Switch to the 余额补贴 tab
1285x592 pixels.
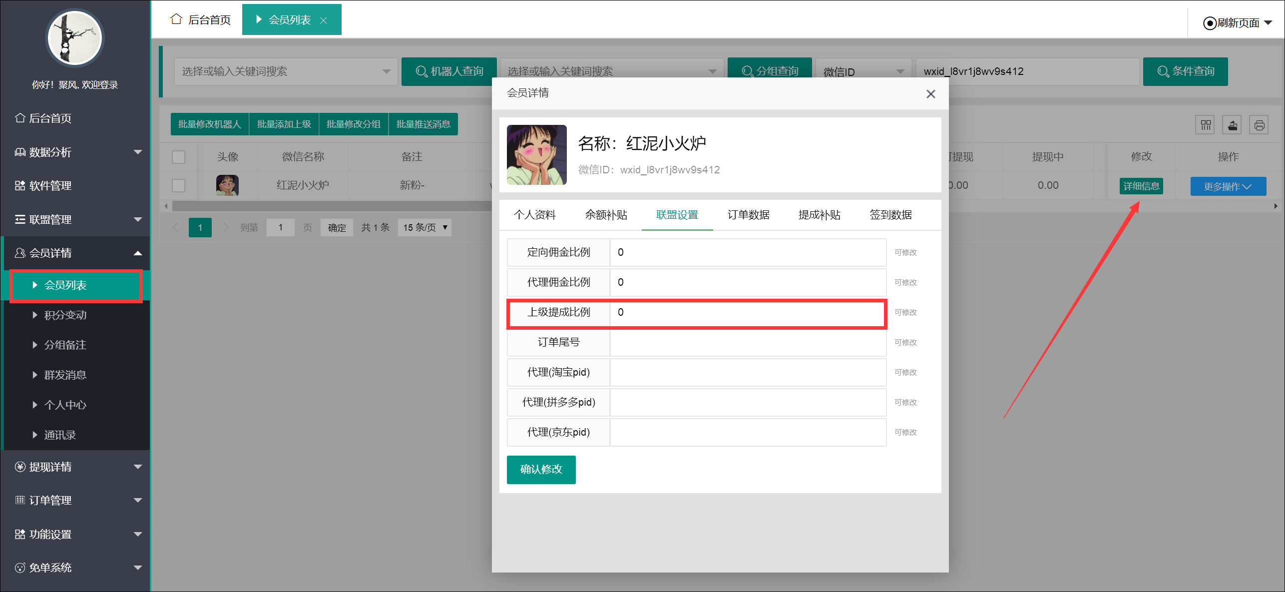tap(606, 215)
